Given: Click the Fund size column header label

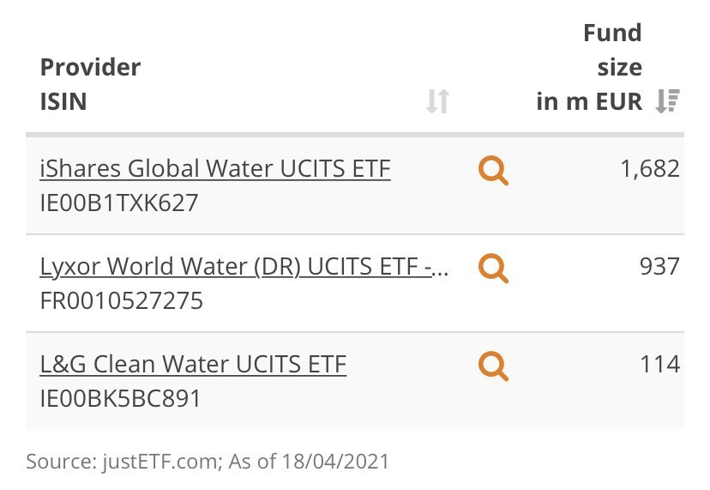Looking at the screenshot, I should (x=612, y=50).
